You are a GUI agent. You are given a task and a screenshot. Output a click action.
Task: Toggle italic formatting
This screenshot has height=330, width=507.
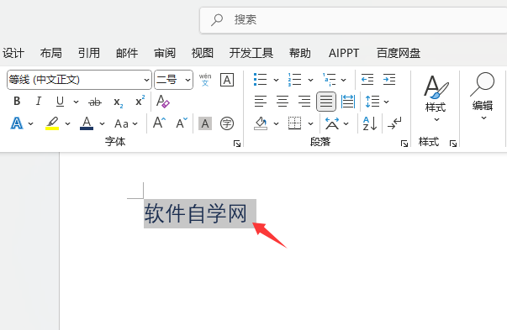39,102
